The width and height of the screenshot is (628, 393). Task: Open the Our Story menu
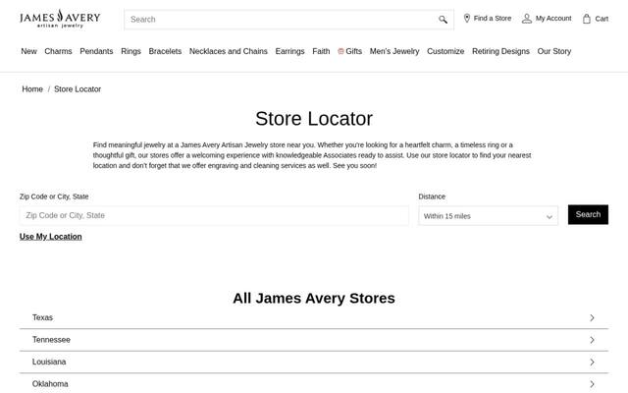(554, 51)
